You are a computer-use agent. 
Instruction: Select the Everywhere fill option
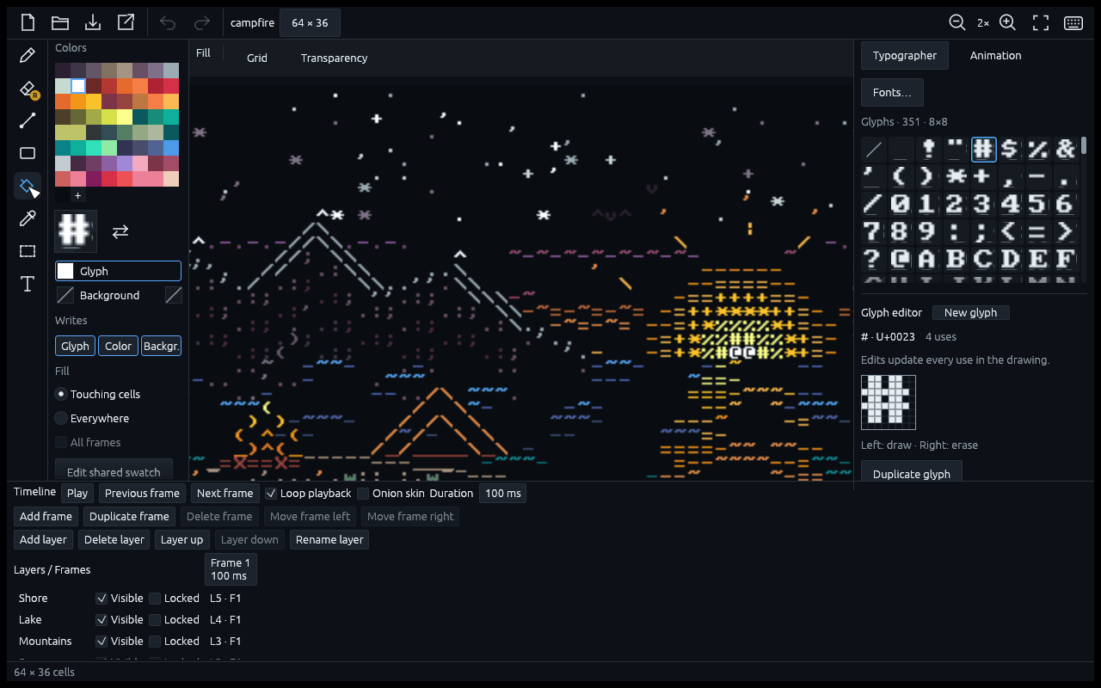click(x=92, y=418)
